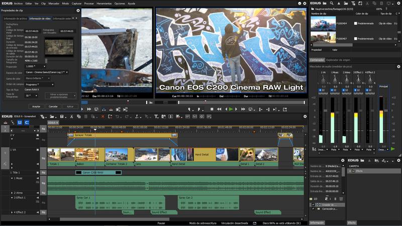402x226 pixels.
Task: Open the Proporción 1.0000 dropdown
Action: [35, 66]
